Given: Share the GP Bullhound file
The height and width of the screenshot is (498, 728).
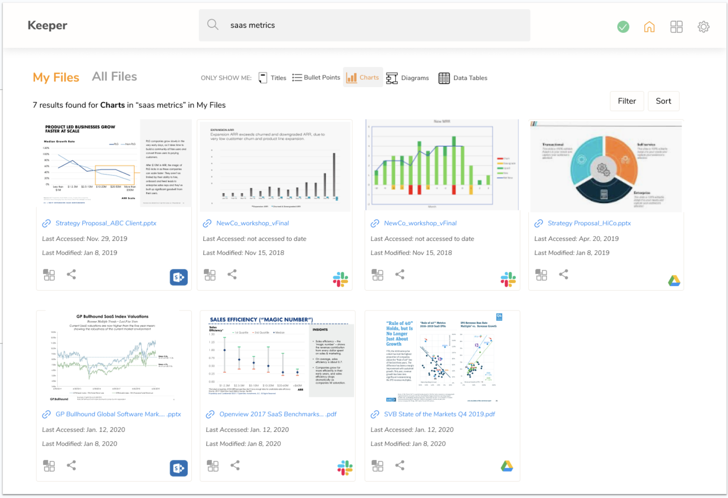Looking at the screenshot, I should [x=71, y=465].
